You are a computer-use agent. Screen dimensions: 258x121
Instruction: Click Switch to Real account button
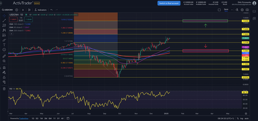[169, 3]
